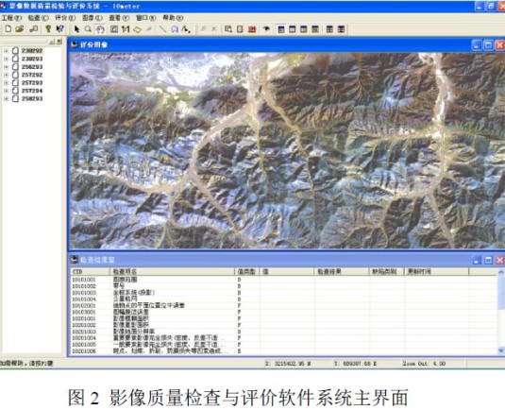Choose the line drawing tool
This screenshot has height=410, width=505.
coord(162,29)
